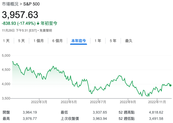Click the high value 3,976.77
The image size is (173, 123).
click(x=30, y=119)
